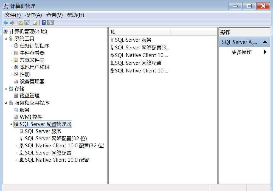Select last SQL Native Client 10.... list item
The width and height of the screenshot is (273, 191).
pos(141,71)
